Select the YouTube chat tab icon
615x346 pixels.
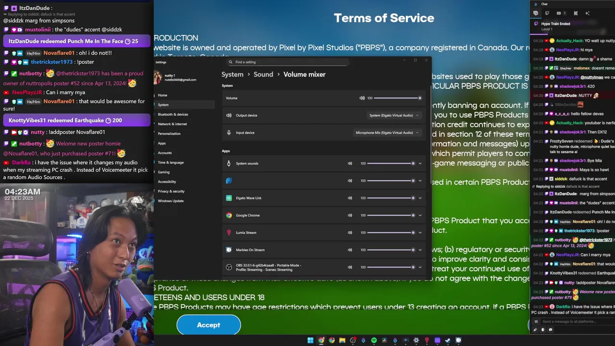click(559, 13)
